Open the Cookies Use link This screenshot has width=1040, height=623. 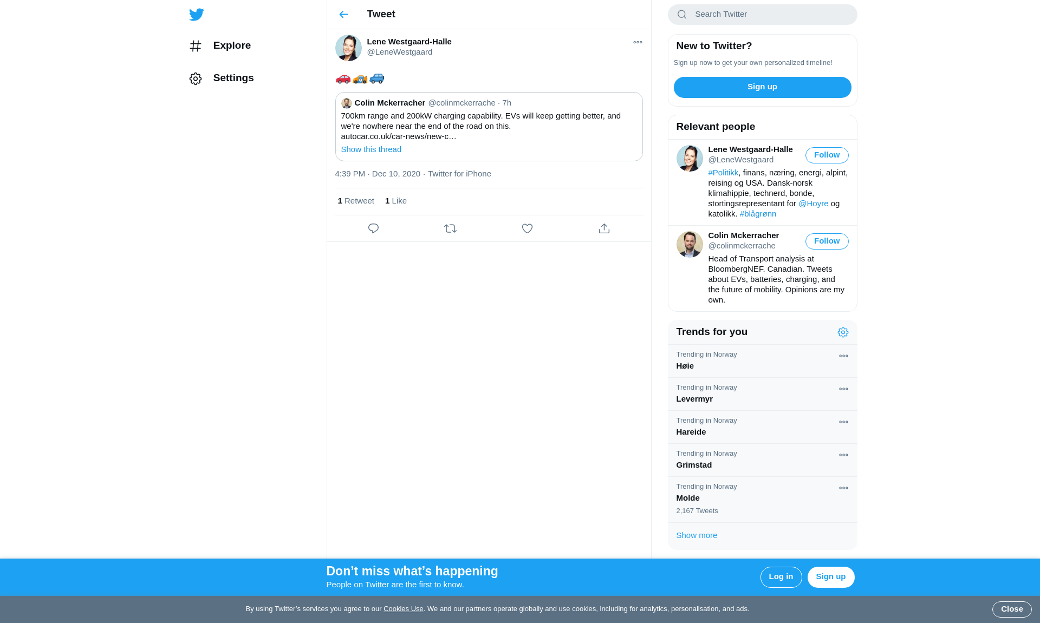[x=403, y=609]
